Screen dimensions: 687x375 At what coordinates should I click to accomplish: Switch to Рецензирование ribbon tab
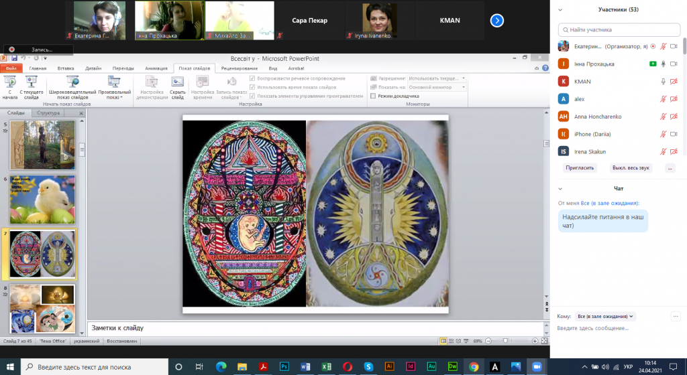pyautogui.click(x=240, y=68)
